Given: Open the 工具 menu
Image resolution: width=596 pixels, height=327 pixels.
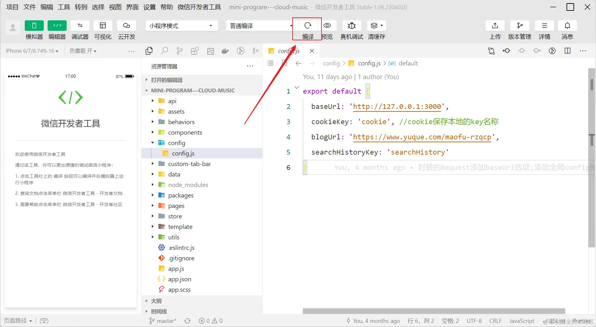Looking at the screenshot, I should (64, 7).
